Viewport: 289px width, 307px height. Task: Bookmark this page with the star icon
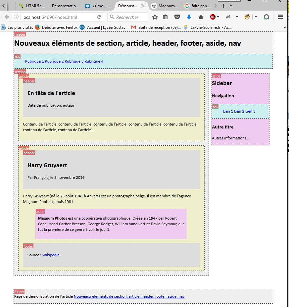[155, 17]
